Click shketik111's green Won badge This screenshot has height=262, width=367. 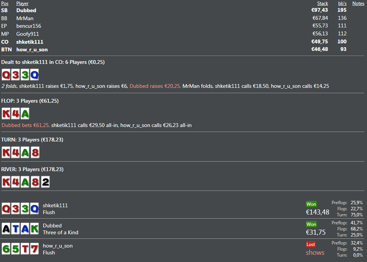(x=311, y=204)
